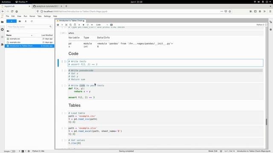Select example.csv in file browser

tap(29, 39)
